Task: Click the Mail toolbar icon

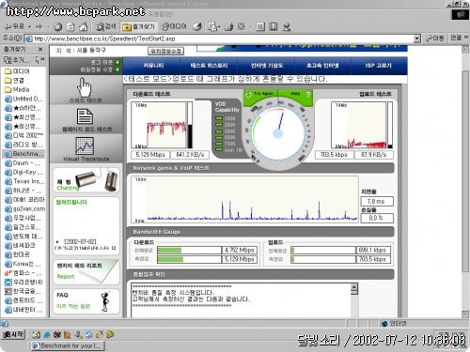Action: pyautogui.click(x=212, y=27)
